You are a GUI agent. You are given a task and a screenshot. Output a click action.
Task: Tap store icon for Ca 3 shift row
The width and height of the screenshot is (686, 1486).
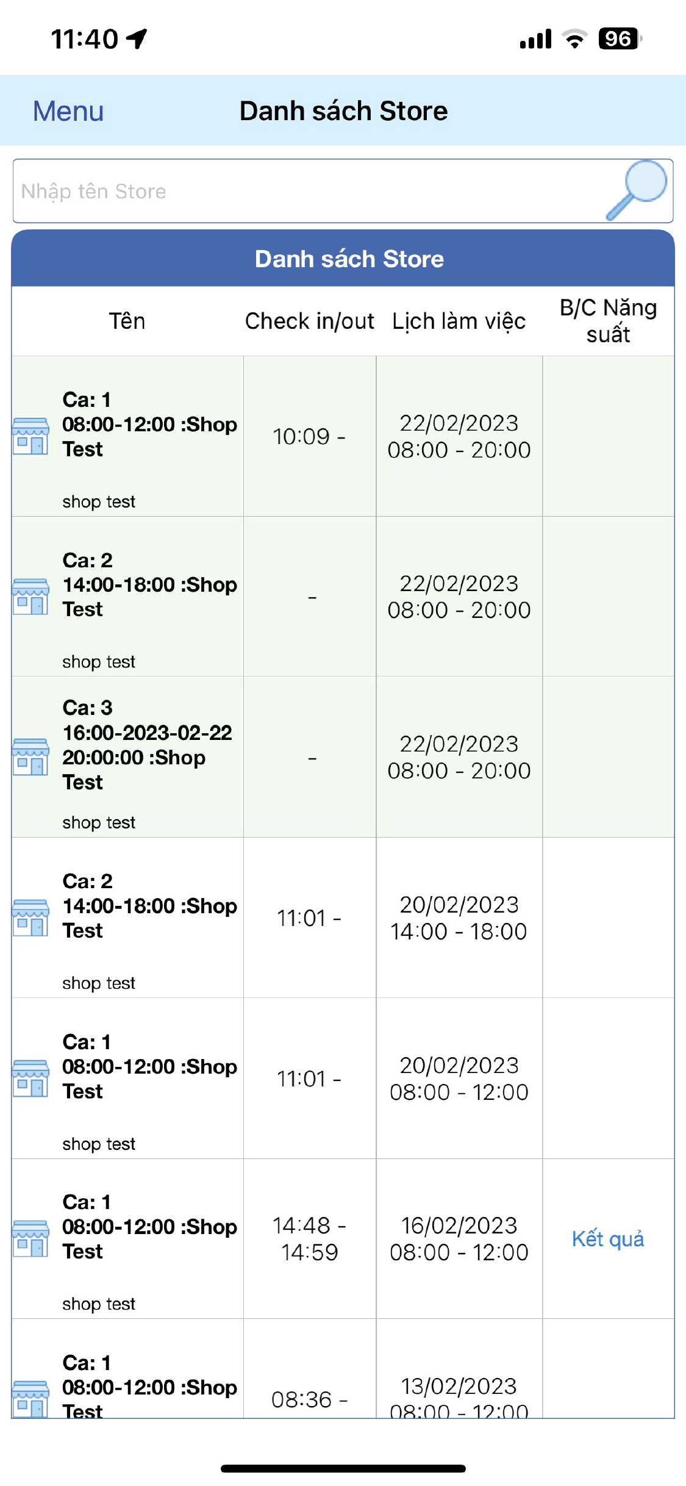point(30,757)
